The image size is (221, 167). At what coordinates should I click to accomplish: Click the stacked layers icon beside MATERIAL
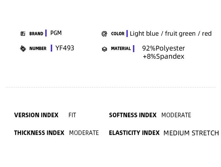104,49
